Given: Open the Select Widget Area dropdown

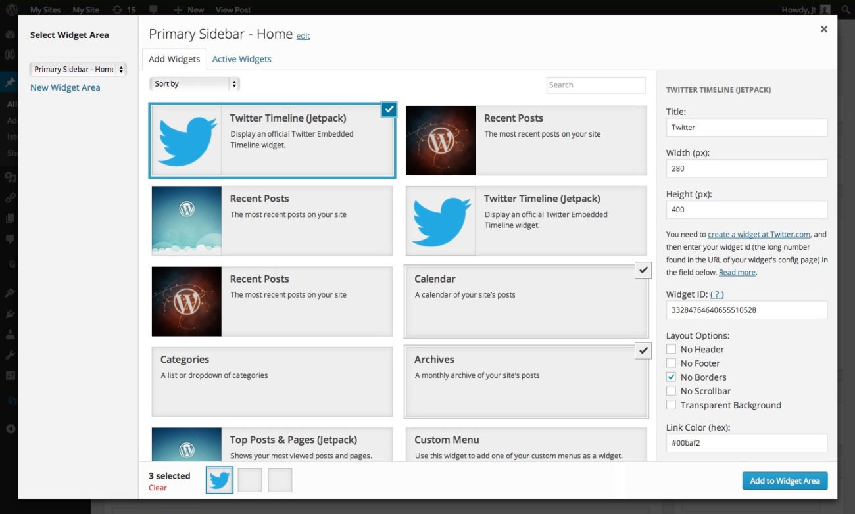Looking at the screenshot, I should [78, 69].
